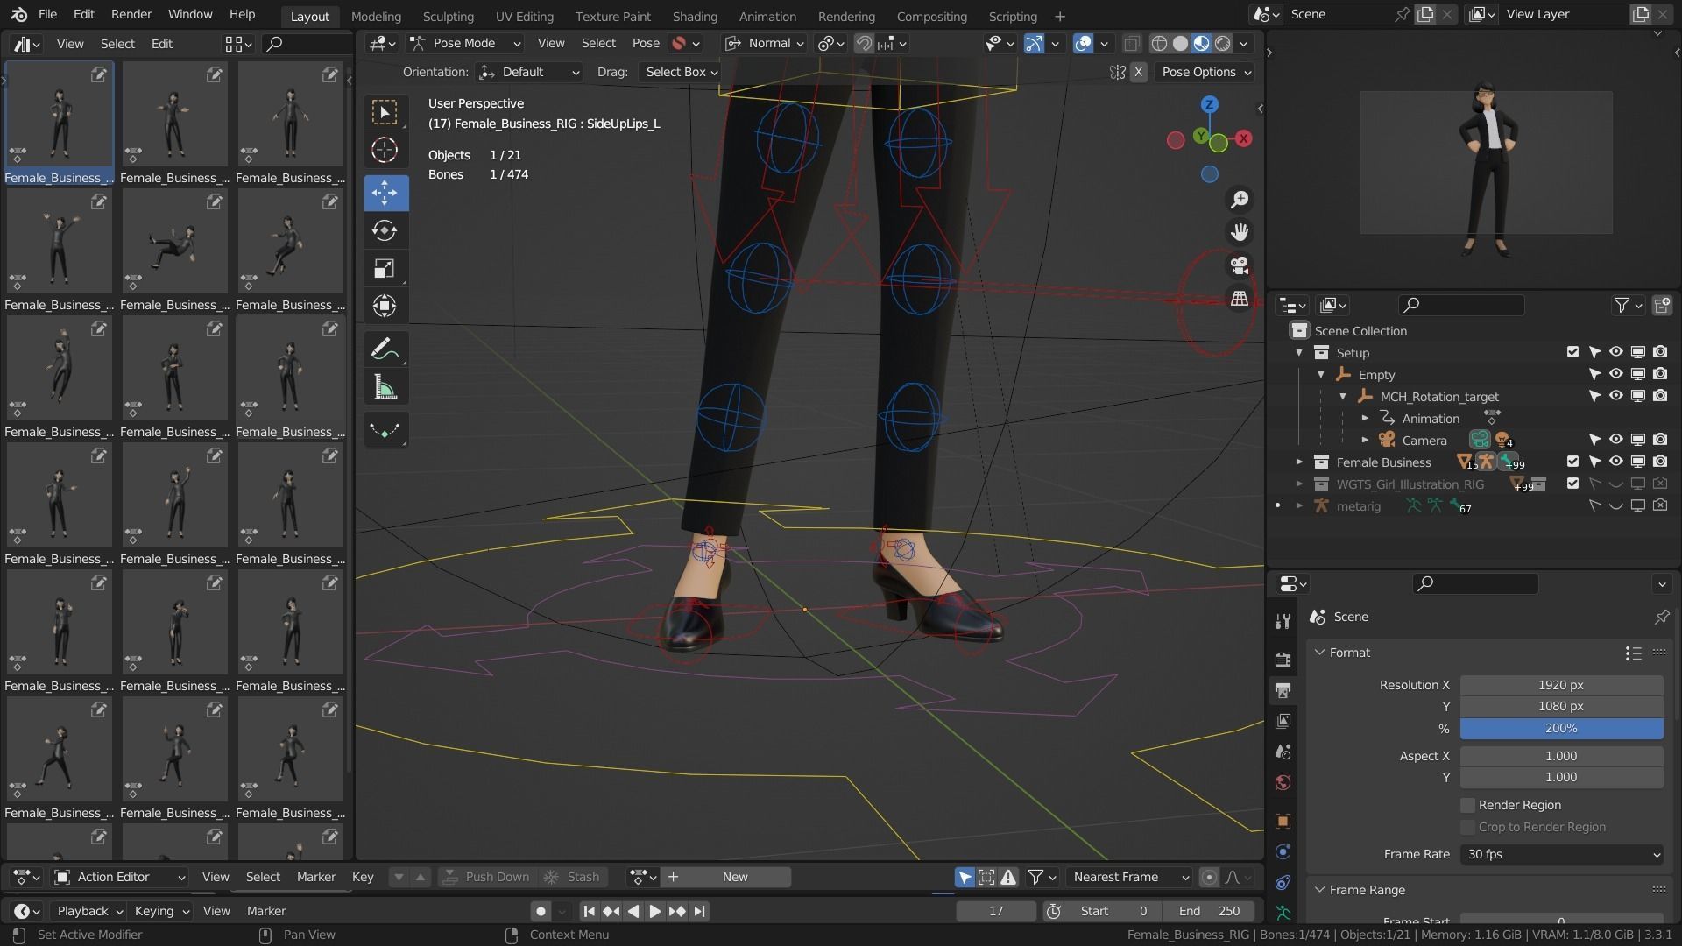
Task: Open the Normal transform orientation dropdown
Action: click(764, 43)
